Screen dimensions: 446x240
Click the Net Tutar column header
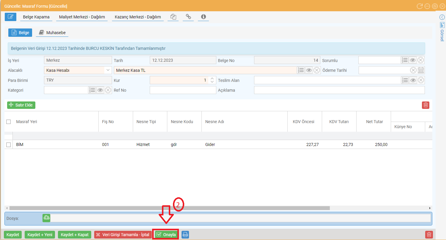[373, 122]
